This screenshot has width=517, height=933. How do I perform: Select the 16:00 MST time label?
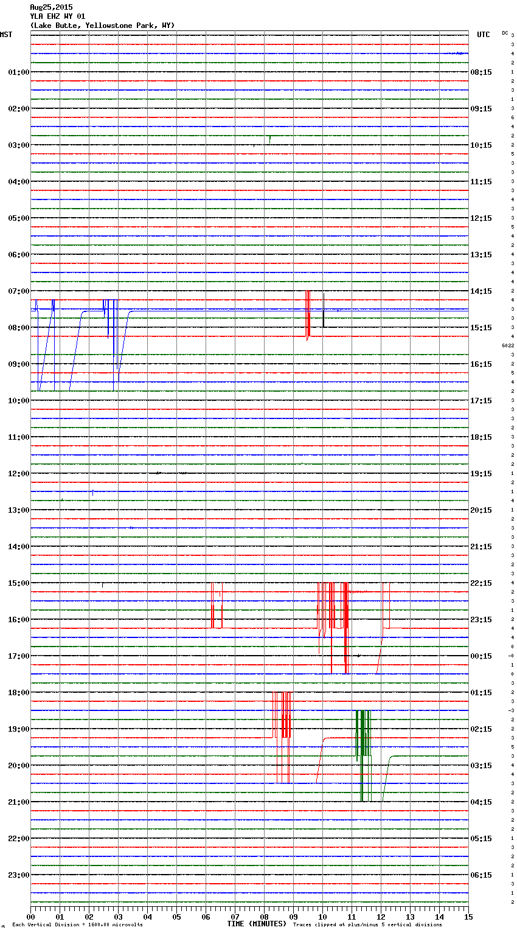18,619
